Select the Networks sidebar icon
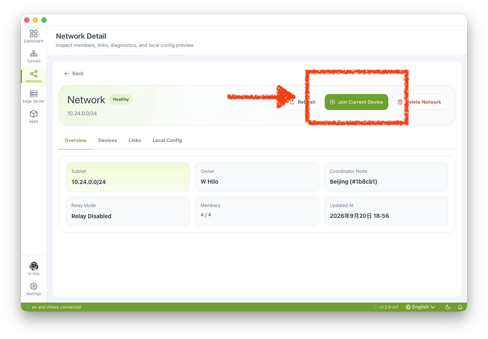This screenshot has width=488, height=339. (33, 77)
